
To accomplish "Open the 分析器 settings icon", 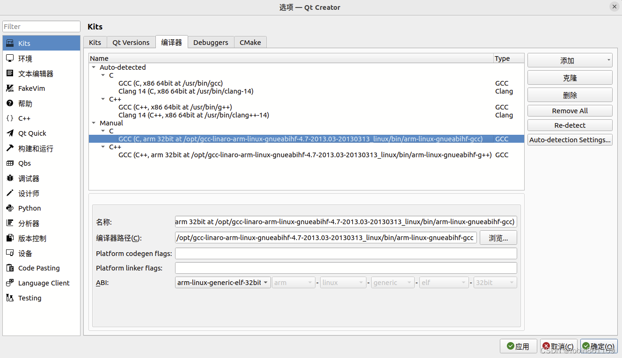I will click(10, 223).
